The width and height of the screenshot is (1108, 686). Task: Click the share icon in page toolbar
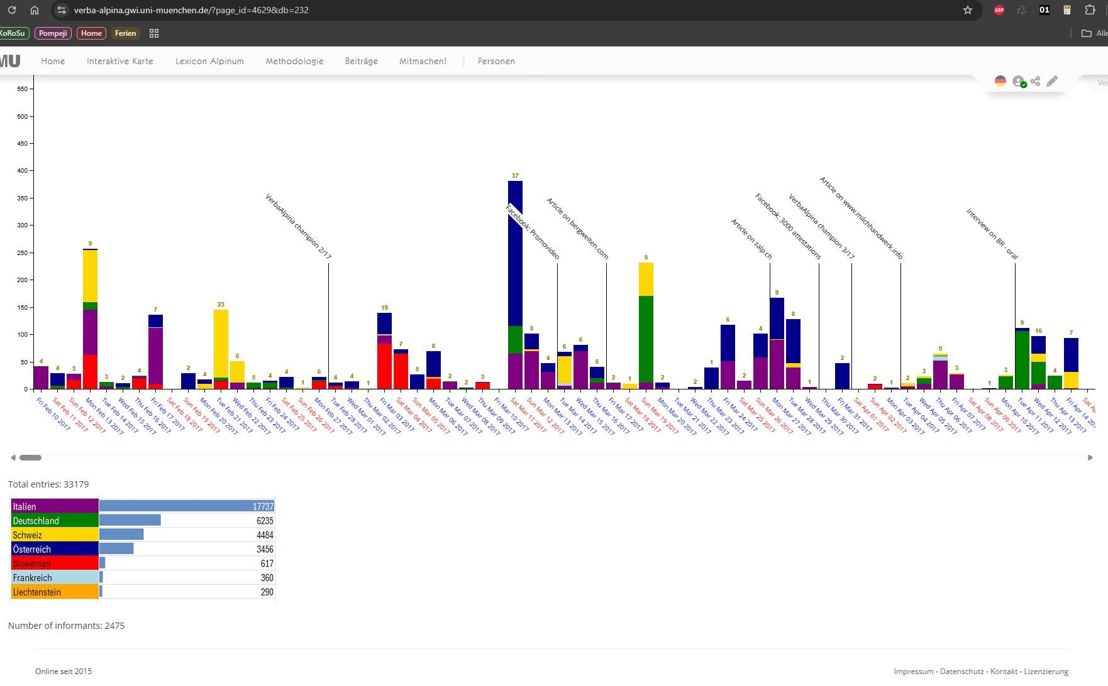coord(1035,81)
